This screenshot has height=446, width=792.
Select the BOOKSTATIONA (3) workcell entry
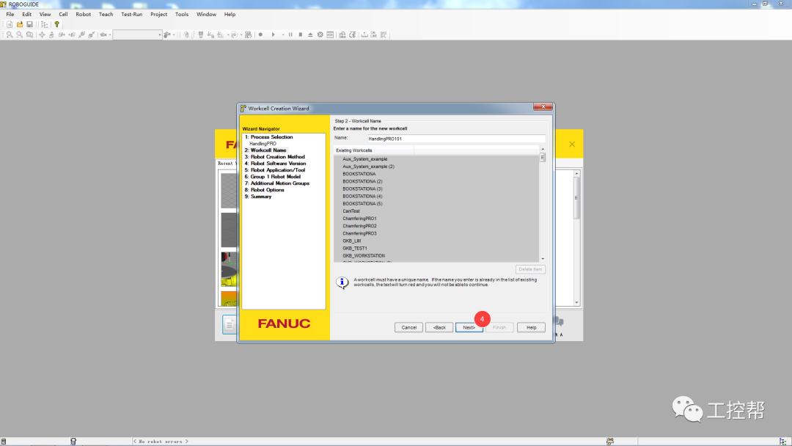pos(363,189)
